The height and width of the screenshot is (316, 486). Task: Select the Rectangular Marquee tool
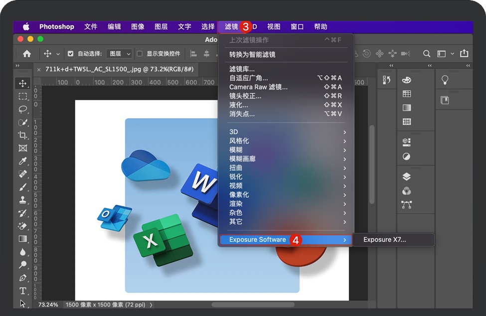click(22, 96)
